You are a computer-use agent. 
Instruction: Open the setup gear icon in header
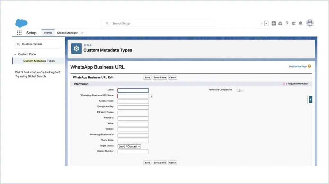[294, 23]
